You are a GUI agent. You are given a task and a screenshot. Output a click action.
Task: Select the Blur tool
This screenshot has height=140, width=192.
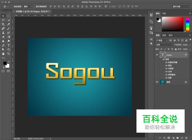coord(3,41)
